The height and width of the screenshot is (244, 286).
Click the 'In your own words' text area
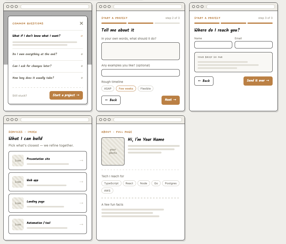click(x=141, y=51)
